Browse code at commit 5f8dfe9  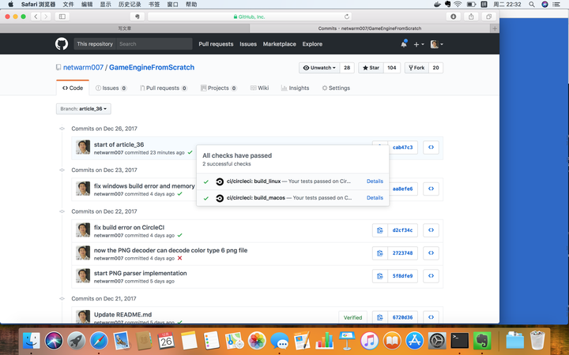tap(431, 276)
